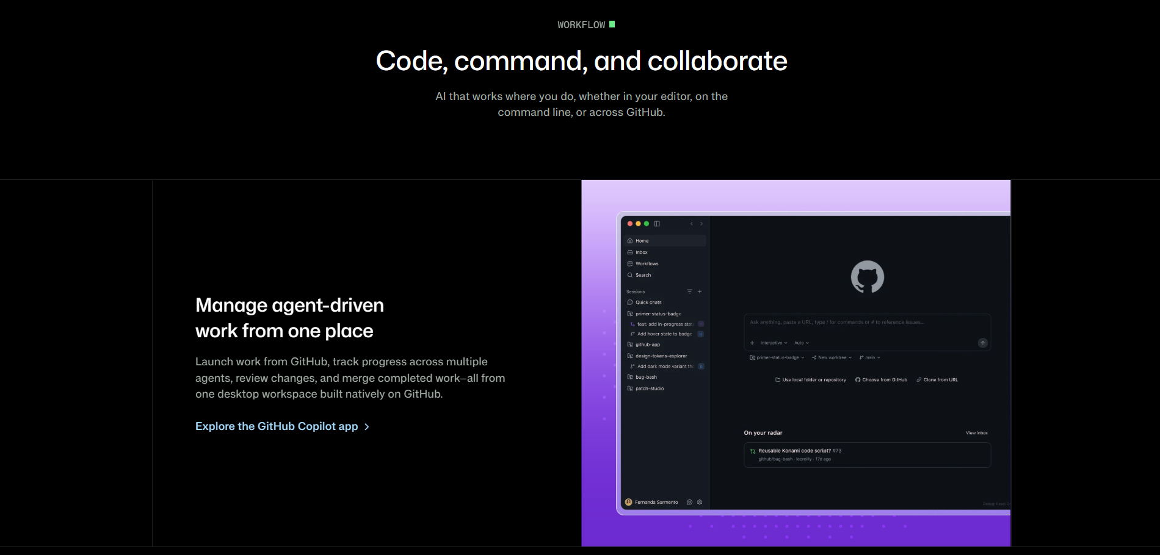
Task: Click the repo icon beside primer-status-badge in sidebar
Action: [x=630, y=314]
